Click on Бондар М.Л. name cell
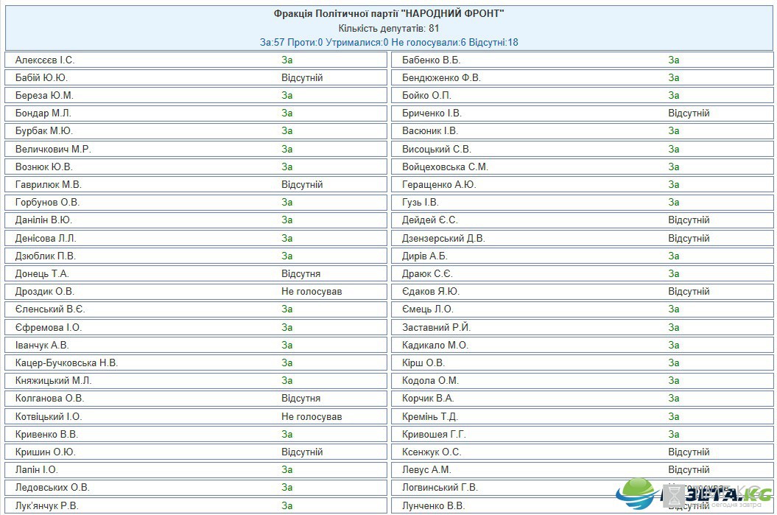 coord(43,113)
